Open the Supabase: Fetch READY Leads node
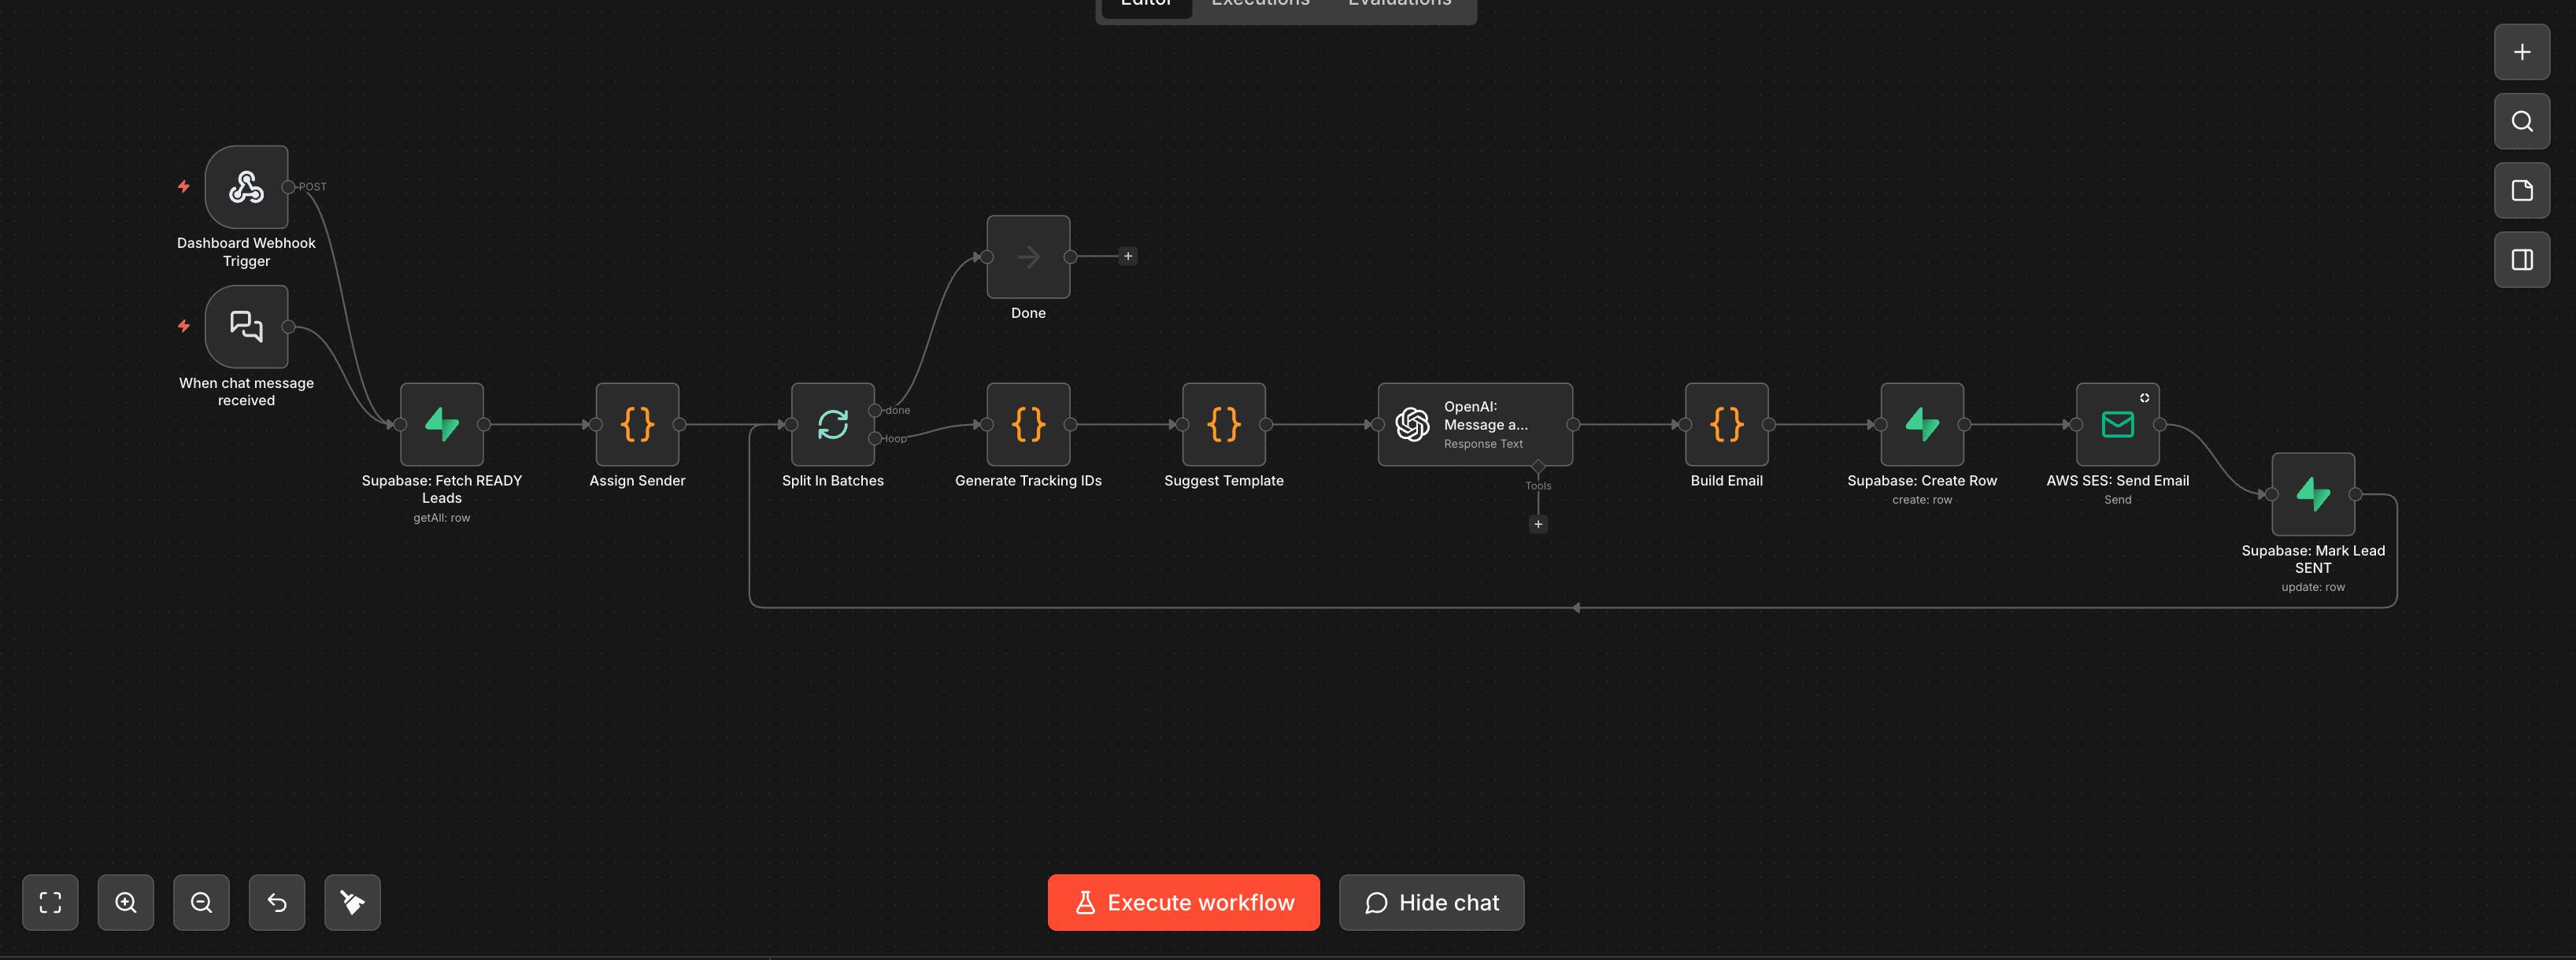Viewport: 2576px width, 960px height. pos(441,424)
